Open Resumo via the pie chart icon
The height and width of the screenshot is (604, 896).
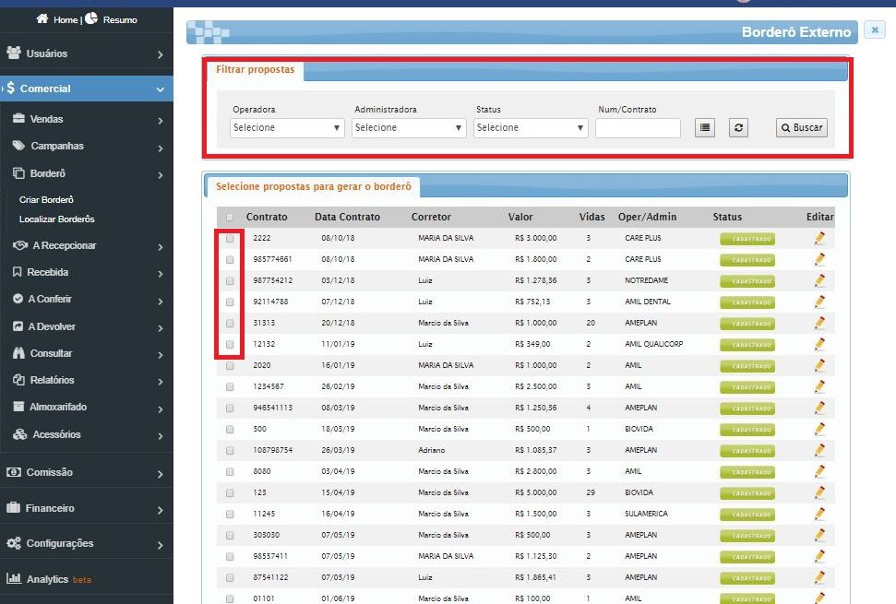pyautogui.click(x=91, y=18)
